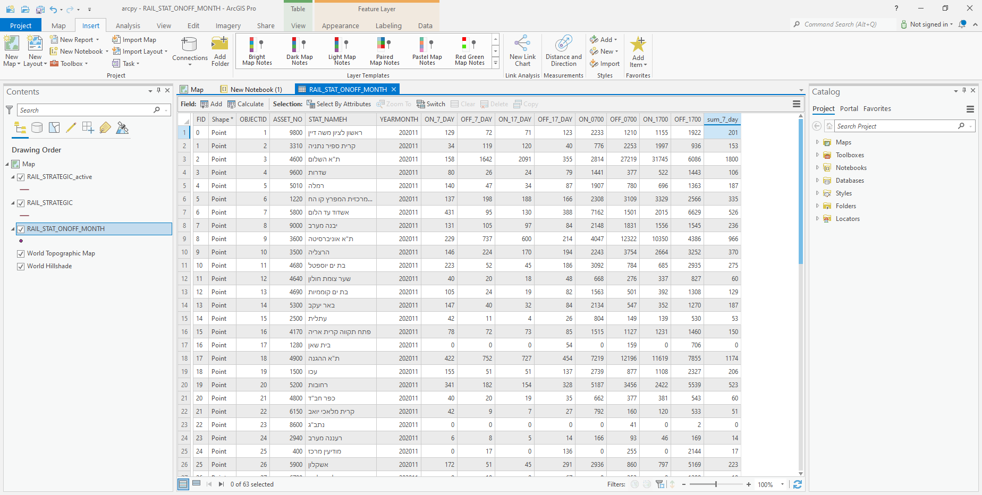Click the Calculate field button

[245, 104]
